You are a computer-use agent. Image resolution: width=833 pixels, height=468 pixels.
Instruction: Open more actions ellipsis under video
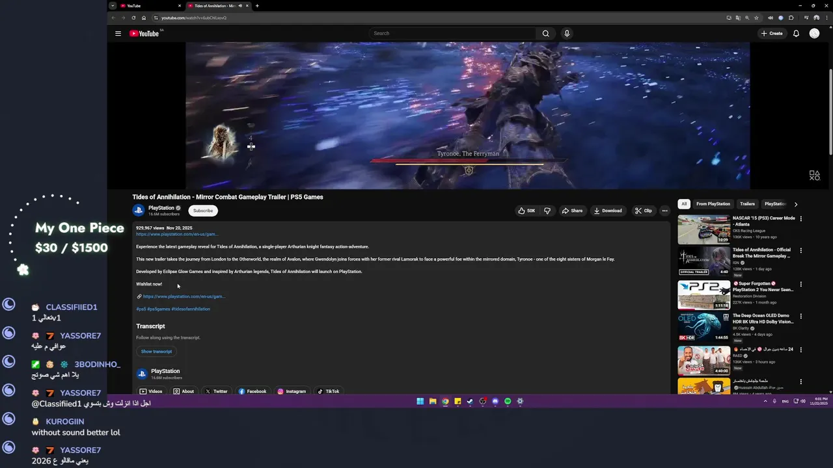[x=664, y=211]
